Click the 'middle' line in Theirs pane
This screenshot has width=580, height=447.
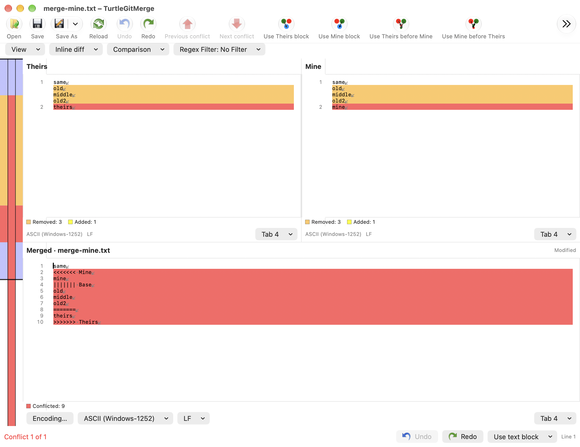(x=173, y=95)
